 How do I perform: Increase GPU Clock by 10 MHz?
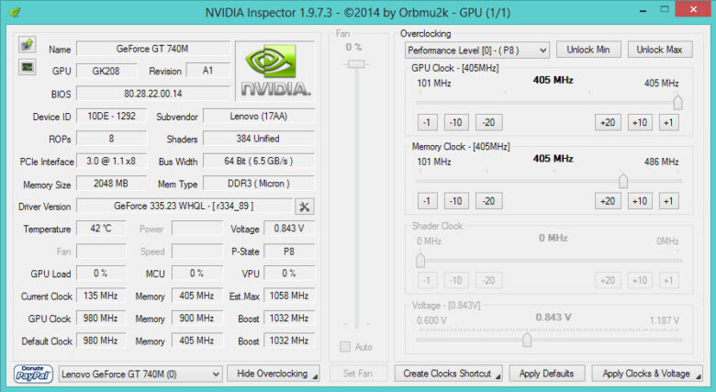[x=640, y=122]
